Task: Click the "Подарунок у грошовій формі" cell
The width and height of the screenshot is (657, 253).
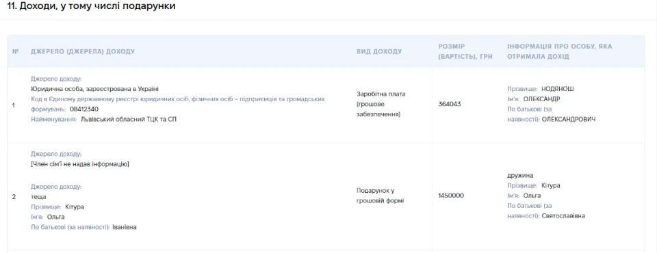Action: coord(380,196)
